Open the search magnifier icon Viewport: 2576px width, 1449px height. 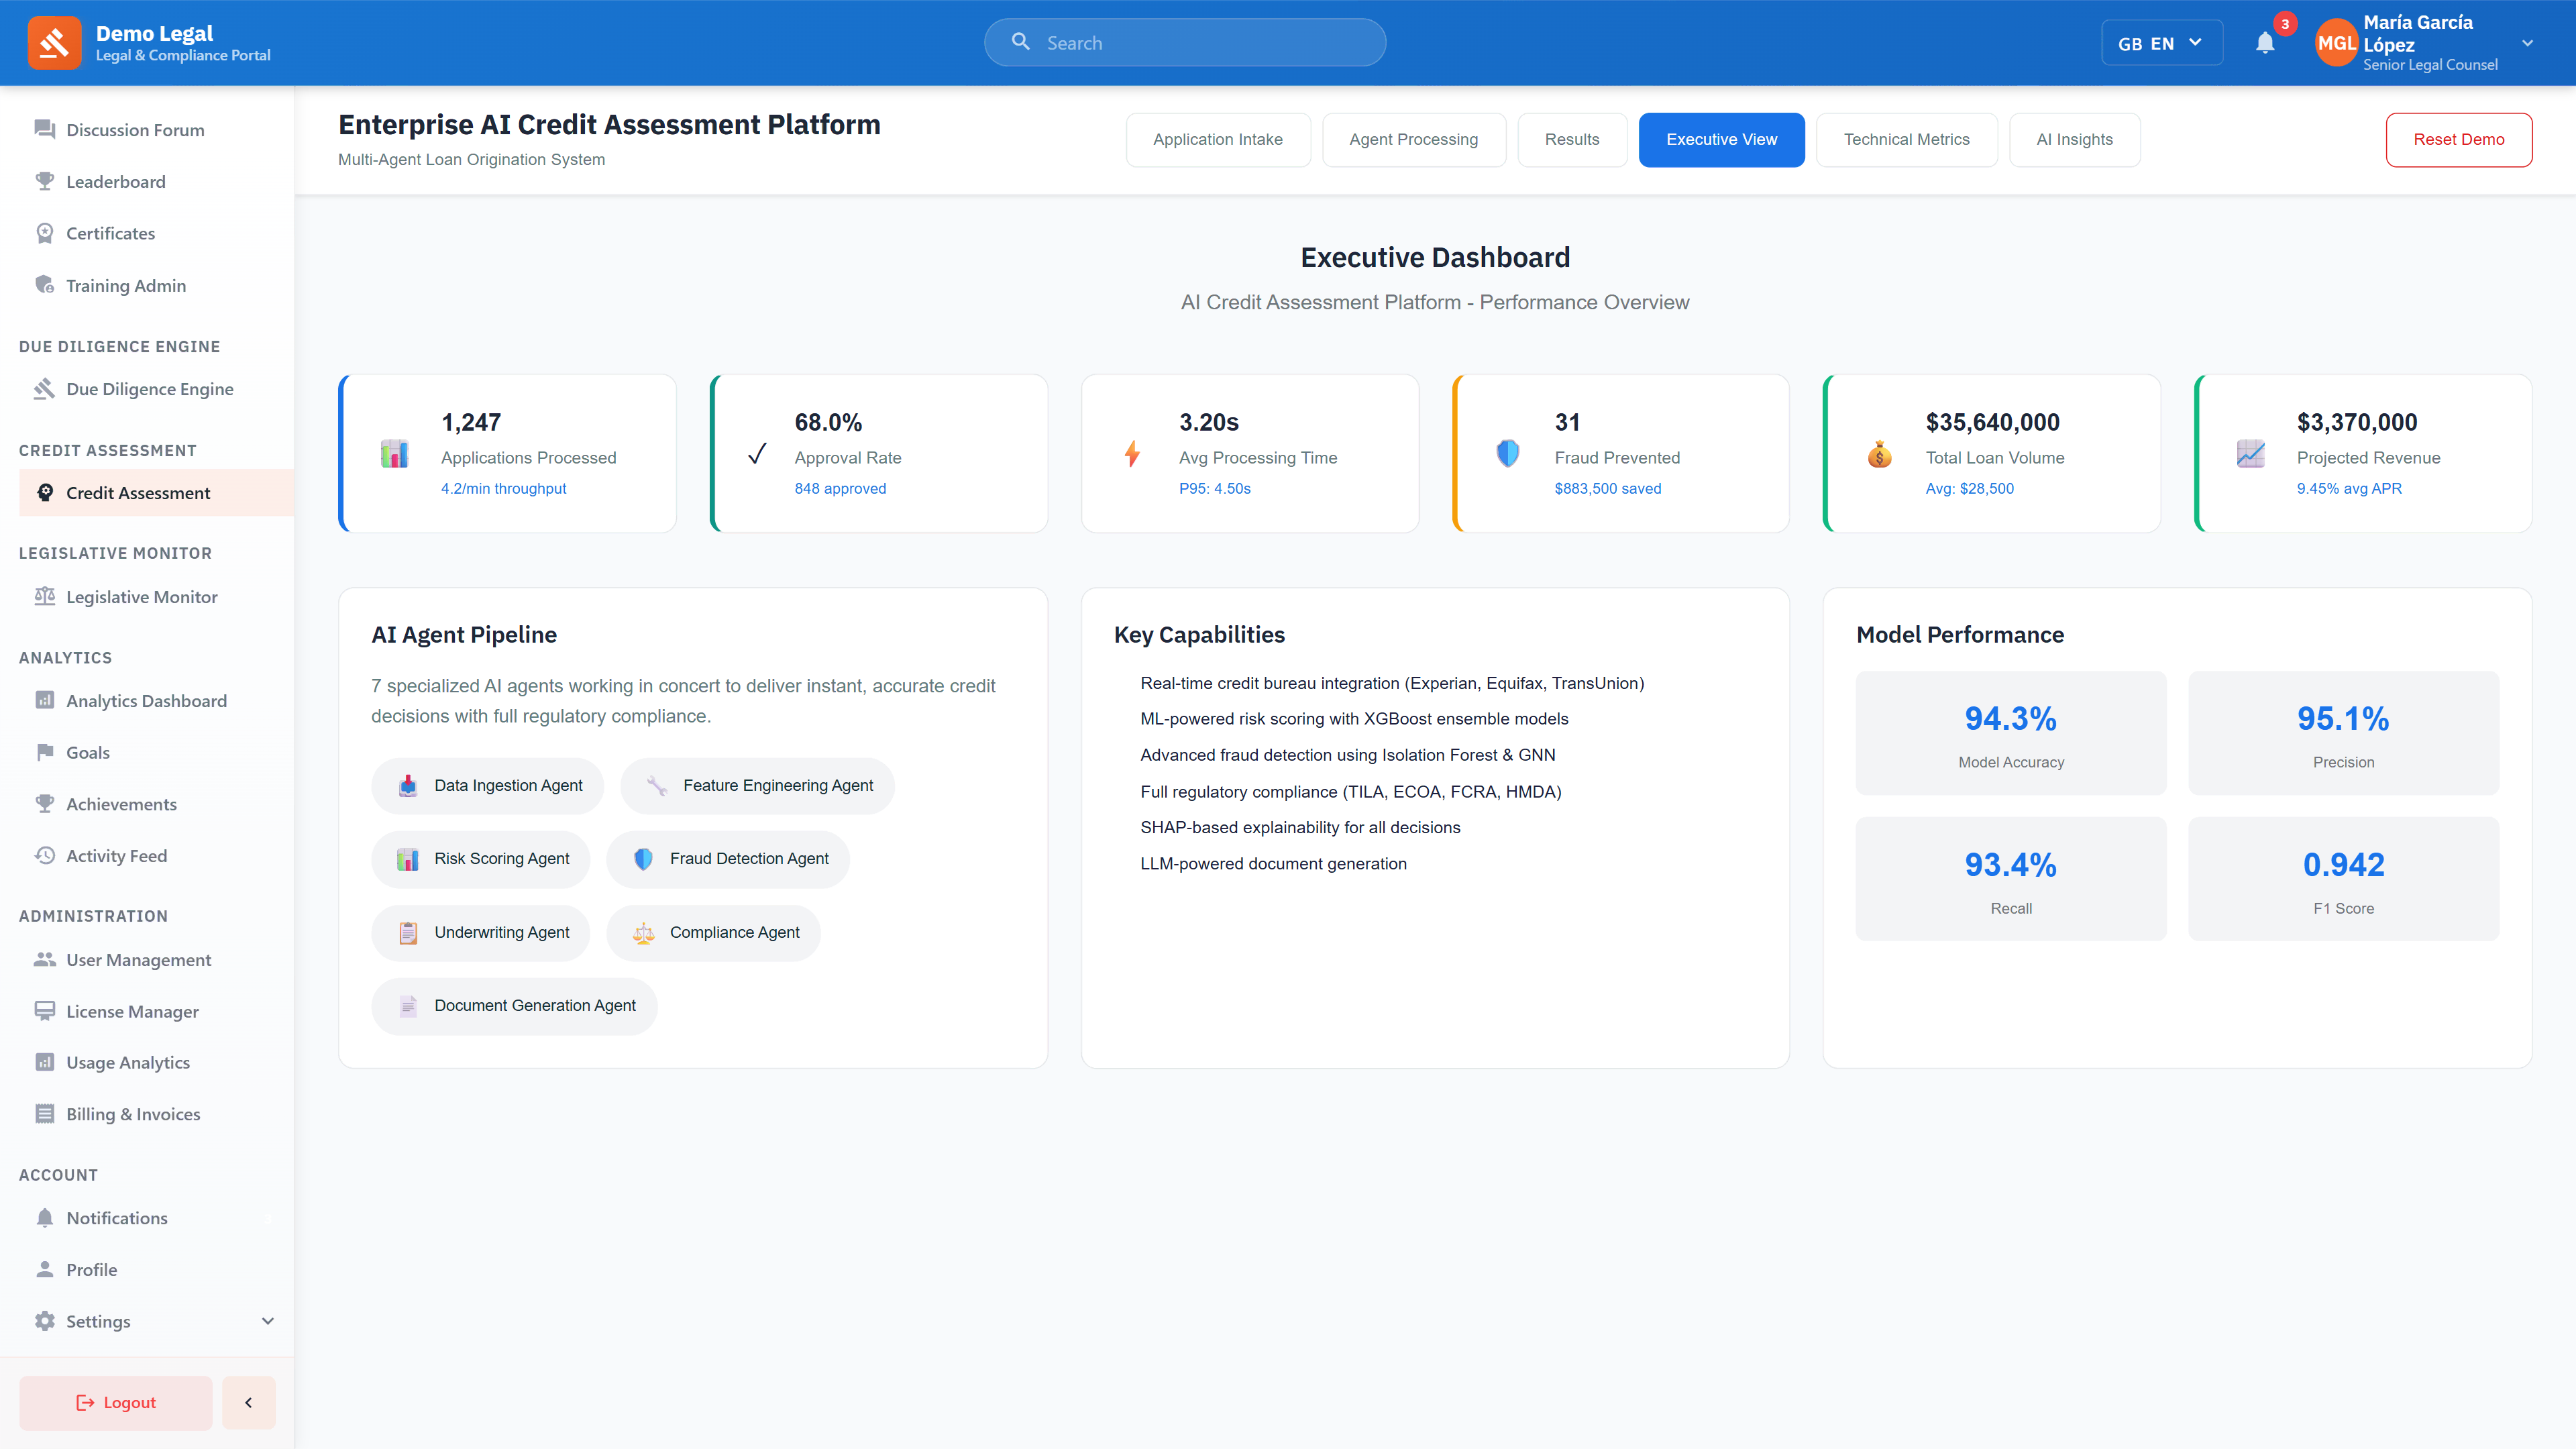click(1021, 42)
